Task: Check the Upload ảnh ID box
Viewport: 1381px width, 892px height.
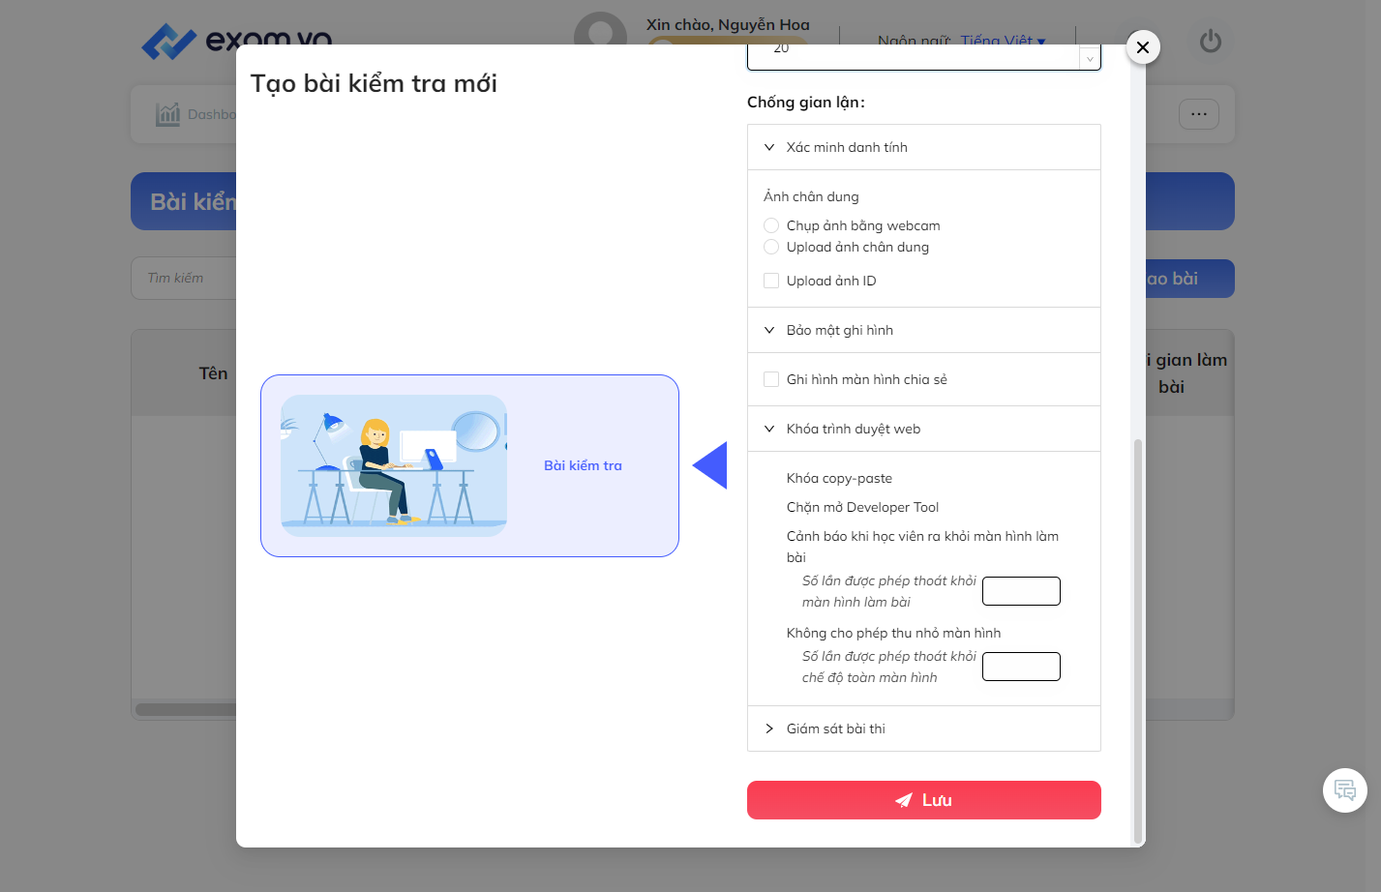Action: (771, 281)
